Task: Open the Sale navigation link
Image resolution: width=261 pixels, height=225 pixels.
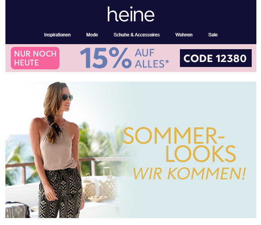Action: pyautogui.click(x=213, y=35)
